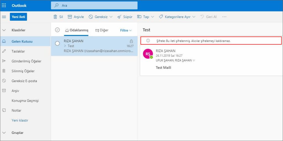Screen dimensions: 283x141
Task: Click the Yeni ileti button
Action: coord(19,17)
